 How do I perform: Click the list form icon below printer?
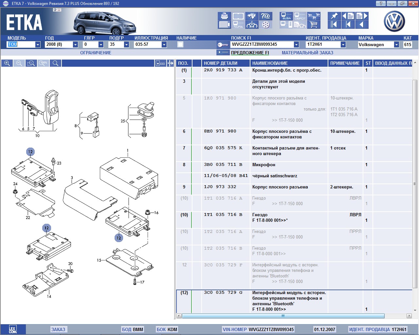coord(225,25)
